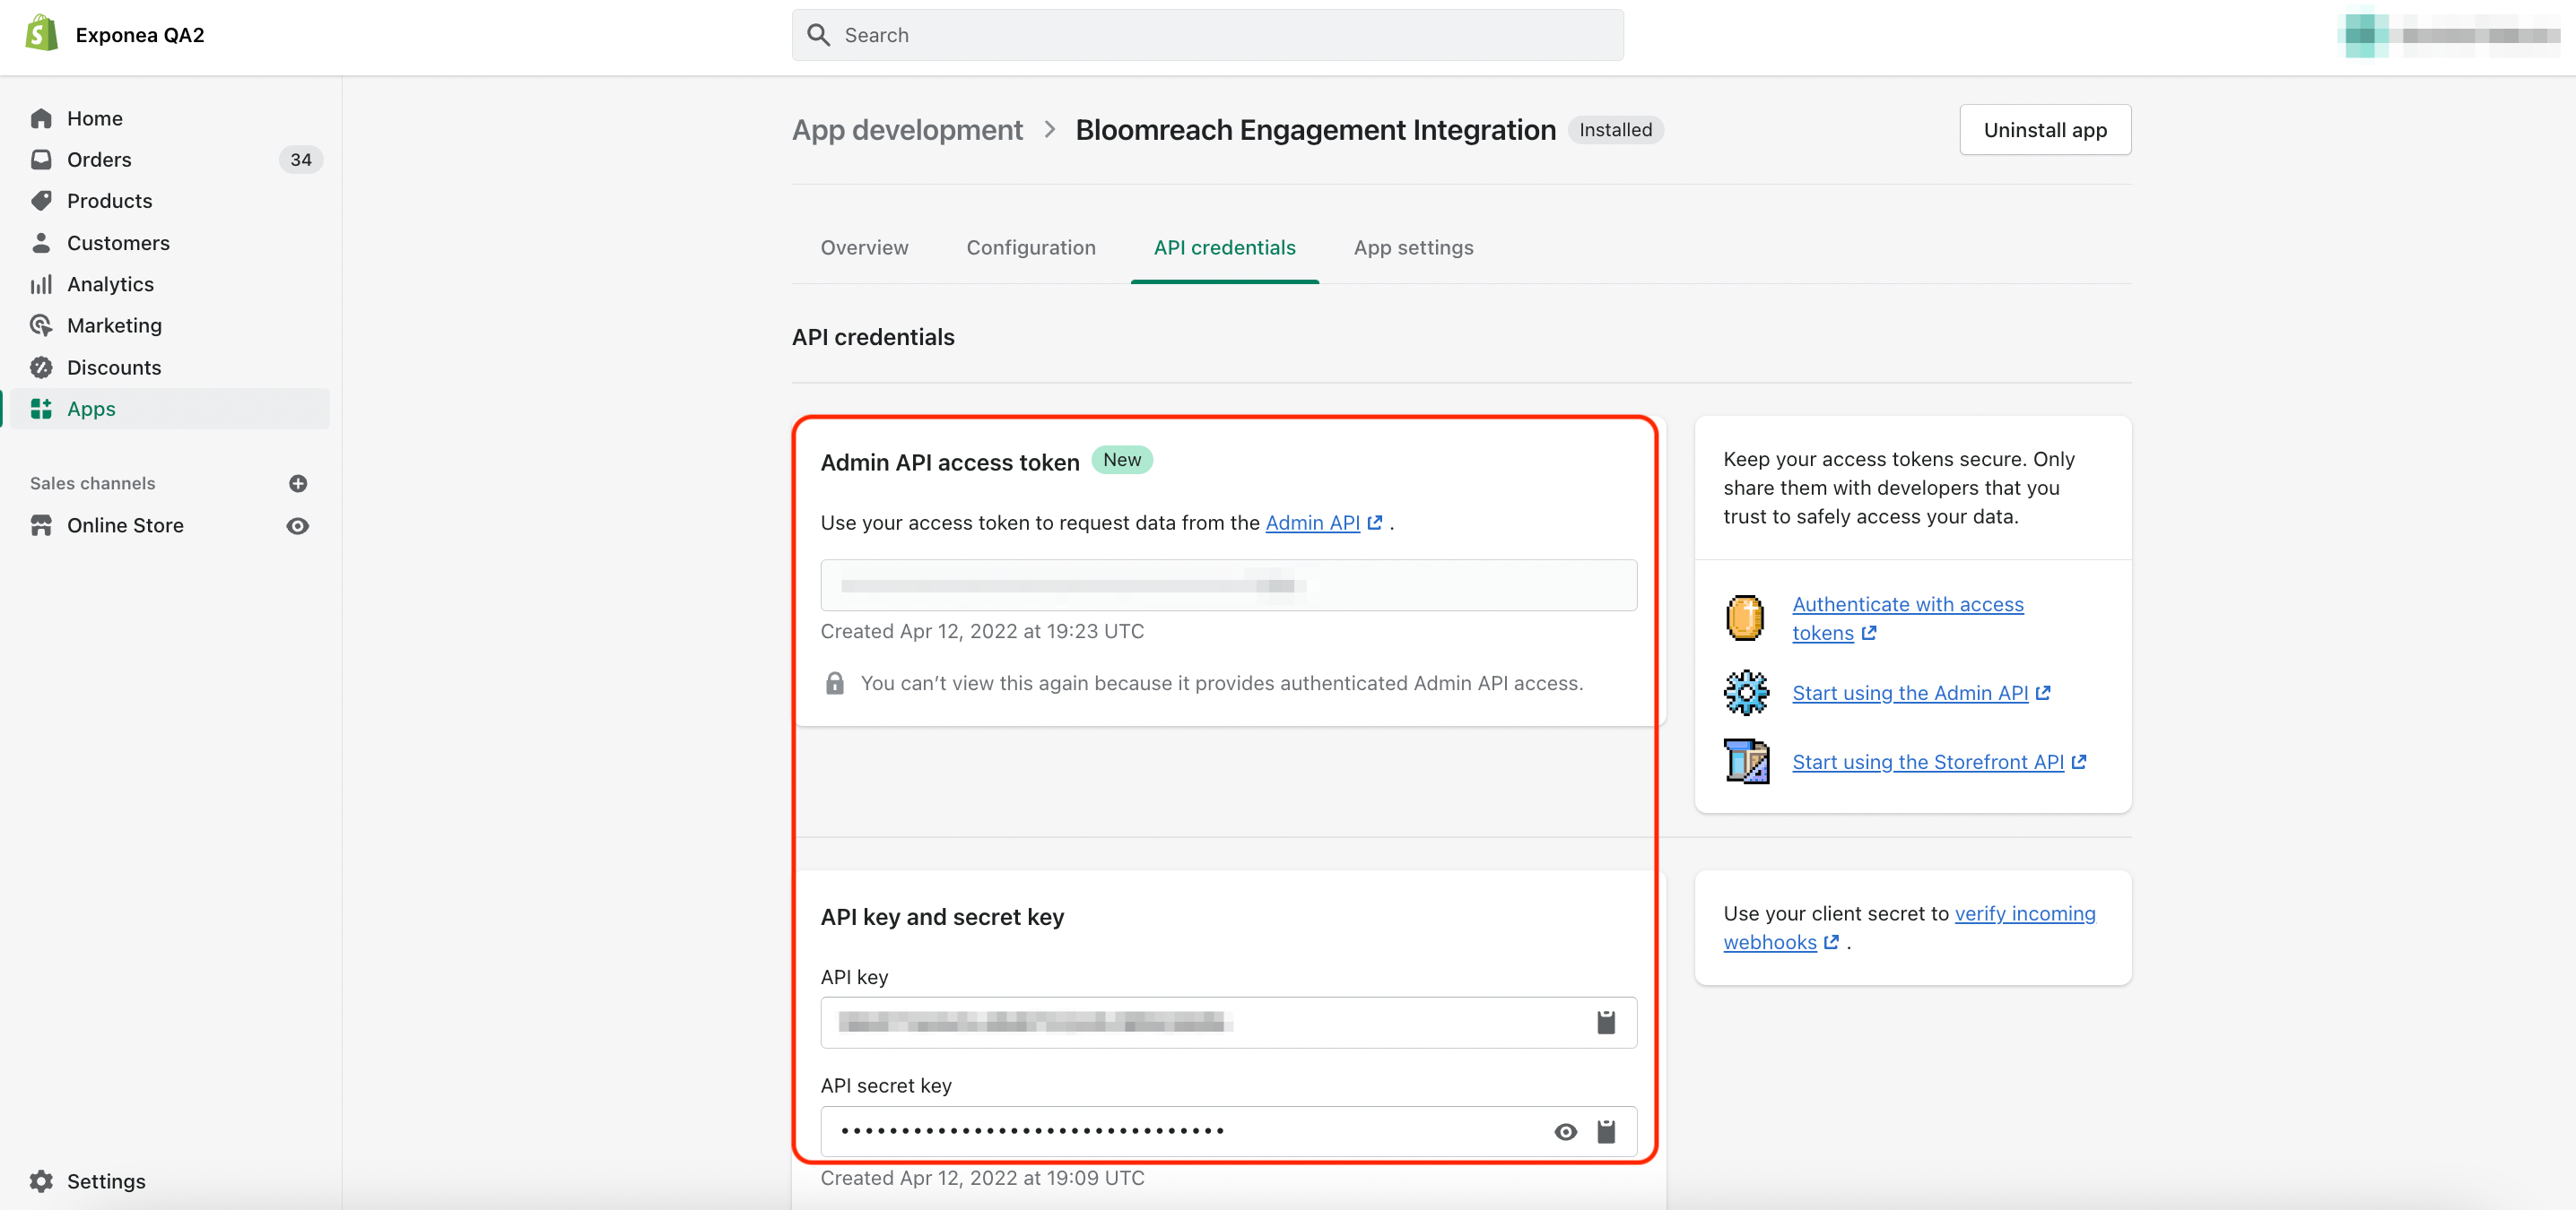This screenshot has width=2576, height=1210.
Task: Click the Settings gear icon
Action: point(41,1181)
